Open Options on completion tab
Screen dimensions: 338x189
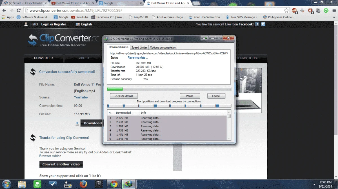coord(163,47)
